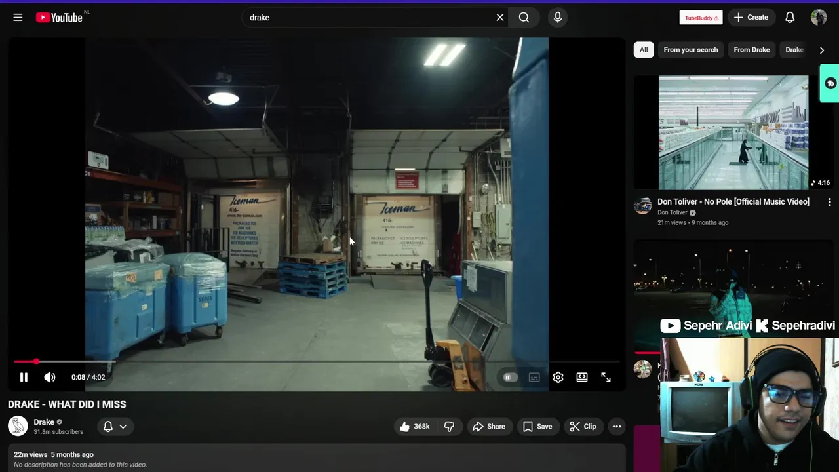Switch to theater mode
This screenshot has height=472, width=839.
582,377
